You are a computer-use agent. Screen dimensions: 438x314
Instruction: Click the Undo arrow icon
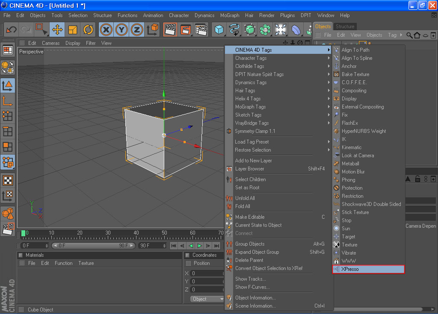pyautogui.click(x=12, y=29)
